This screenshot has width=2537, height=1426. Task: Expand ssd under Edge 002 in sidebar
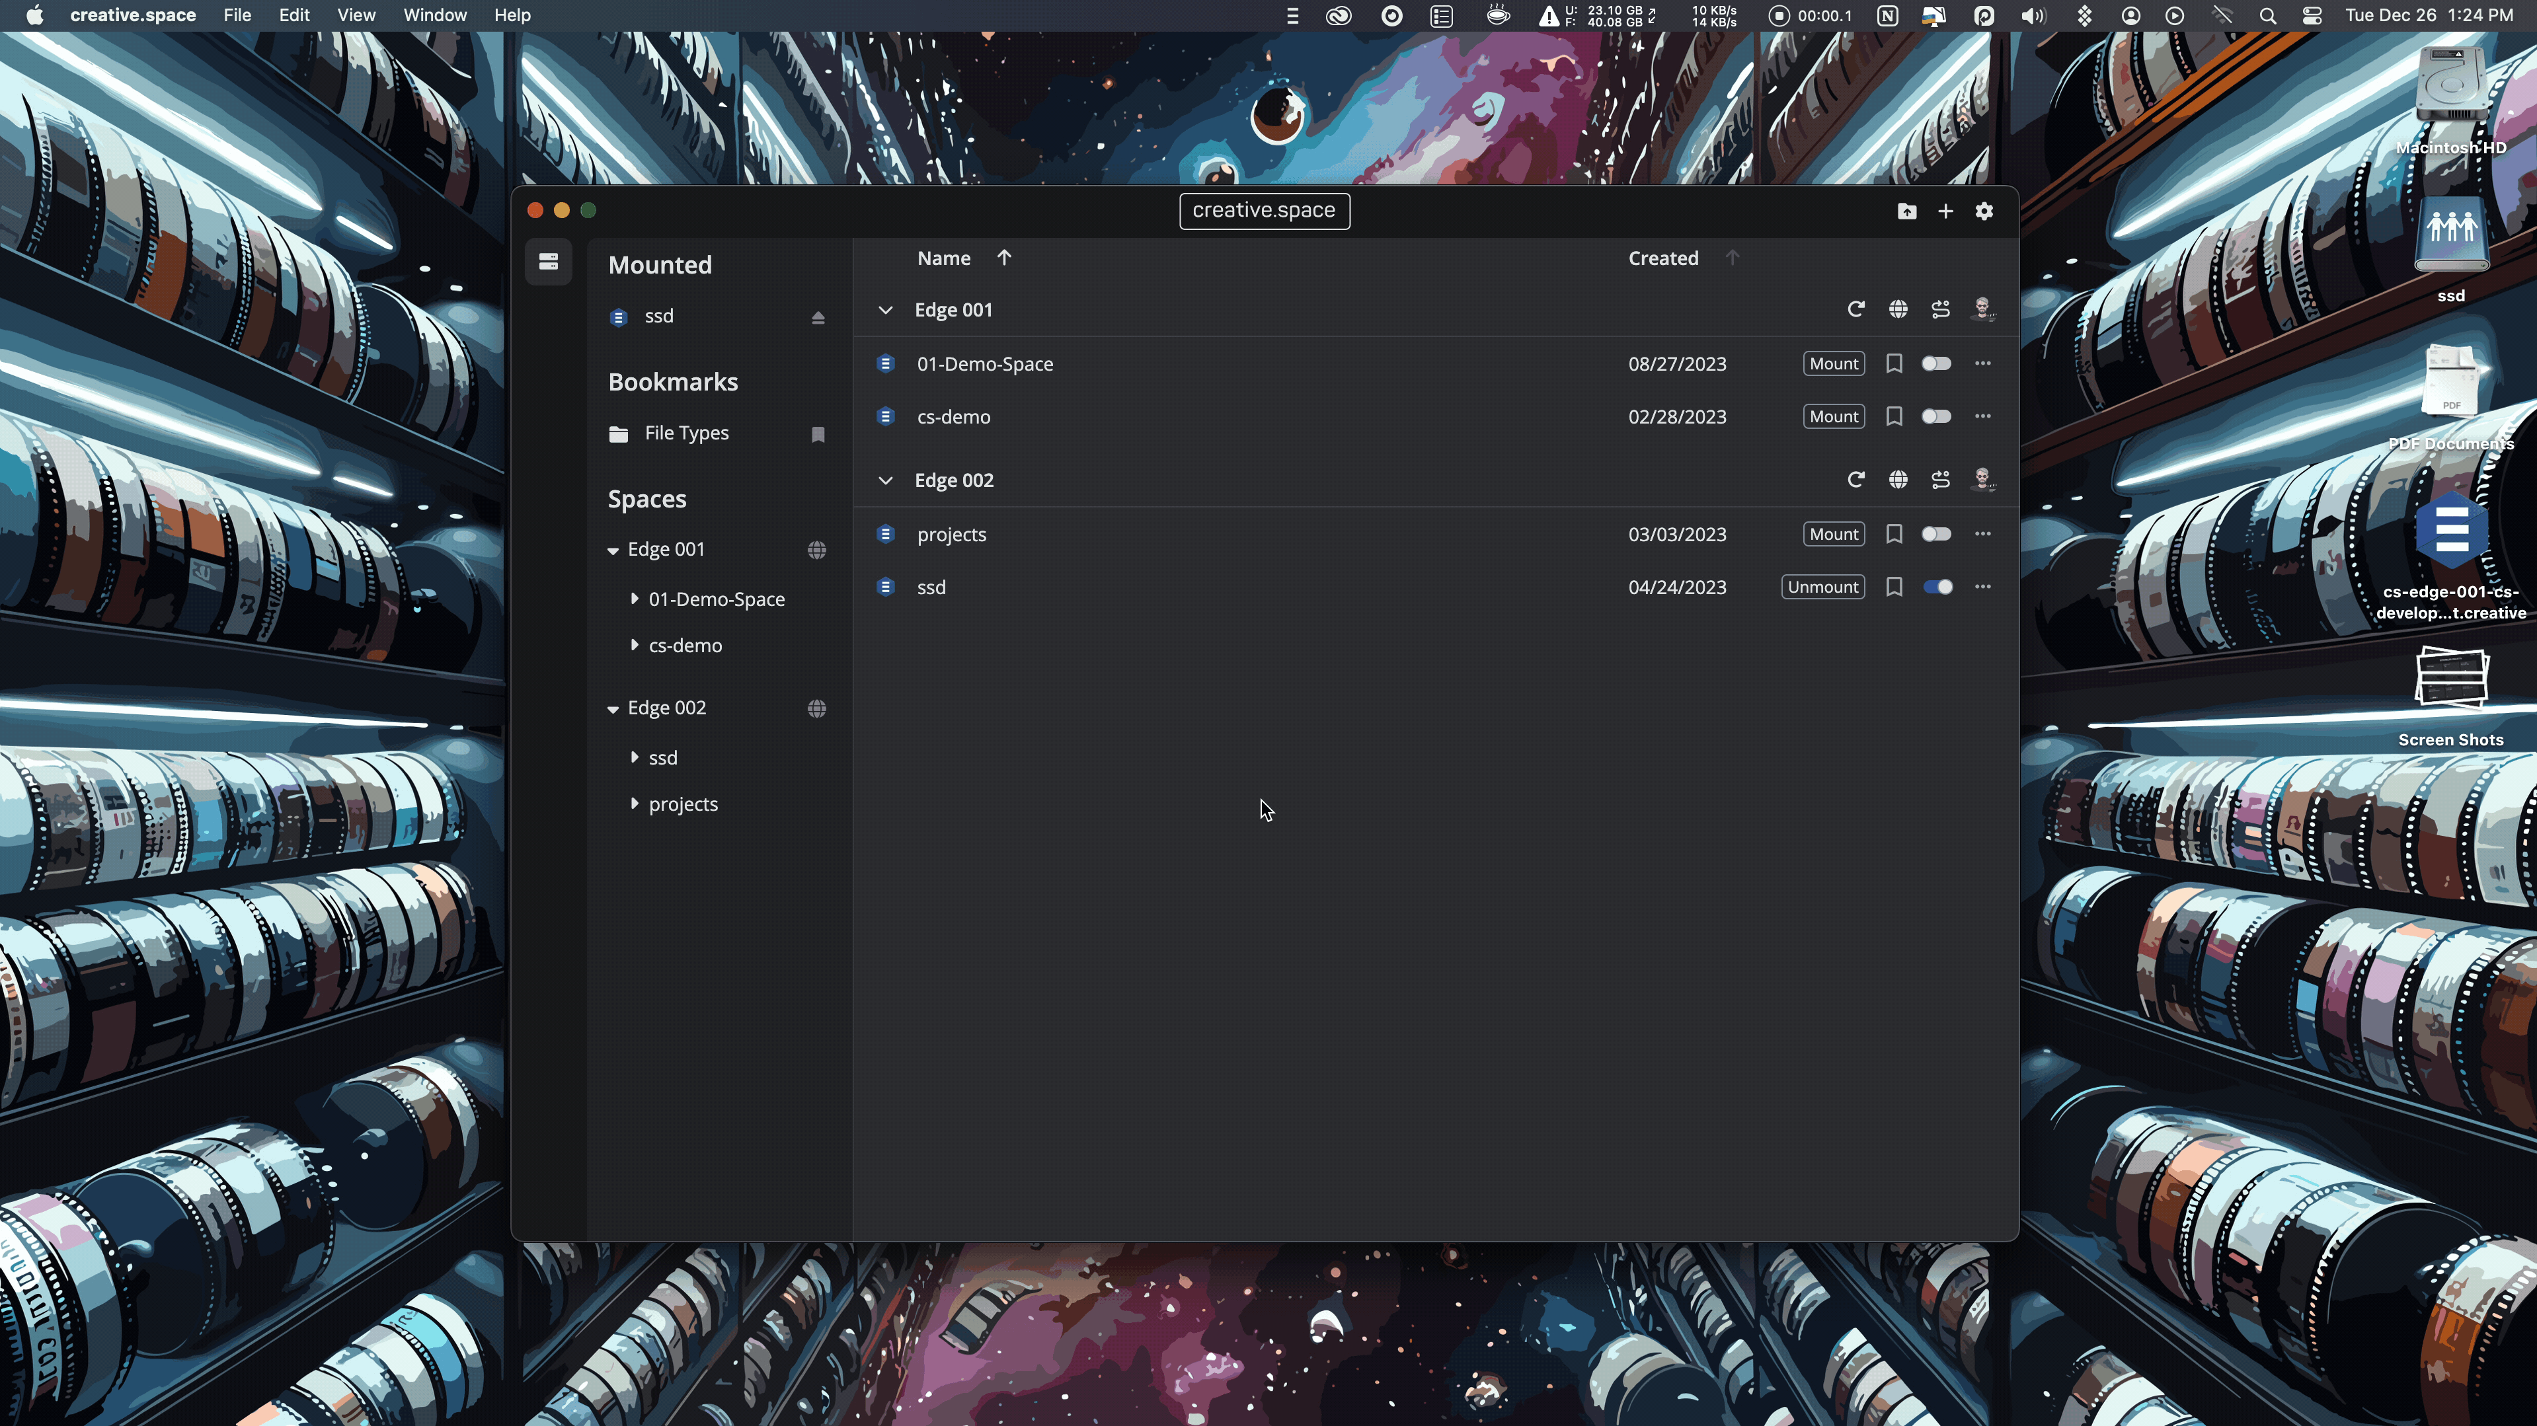click(x=635, y=757)
